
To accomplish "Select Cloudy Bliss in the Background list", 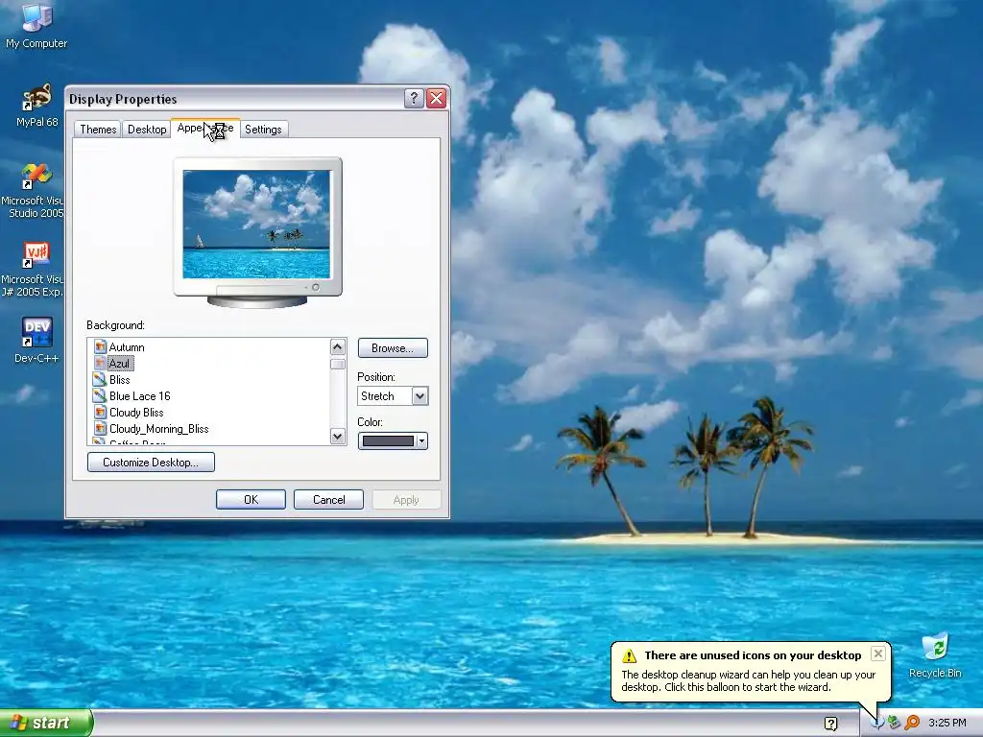I will pos(136,413).
